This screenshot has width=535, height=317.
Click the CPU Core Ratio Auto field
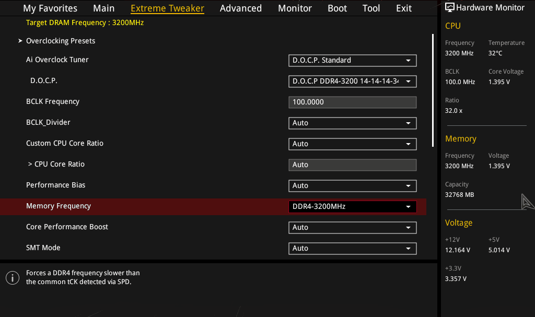point(353,165)
